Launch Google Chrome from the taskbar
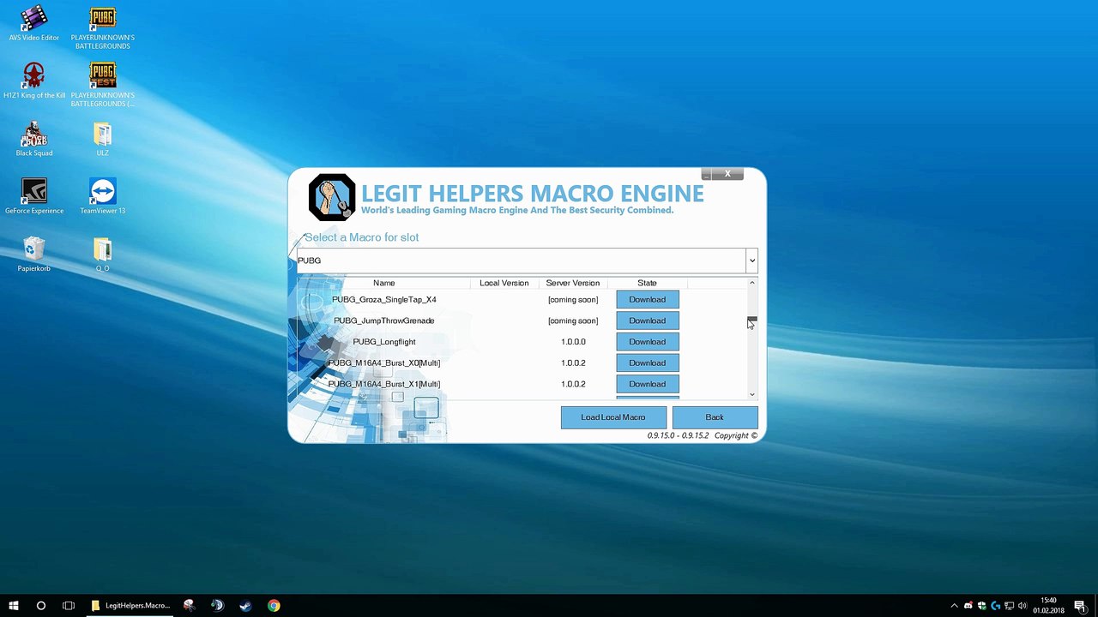Screen dimensions: 1098x617 [x=274, y=606]
